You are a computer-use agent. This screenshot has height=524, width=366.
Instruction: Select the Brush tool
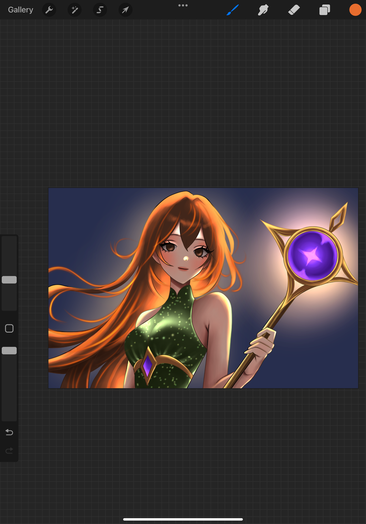[233, 10]
